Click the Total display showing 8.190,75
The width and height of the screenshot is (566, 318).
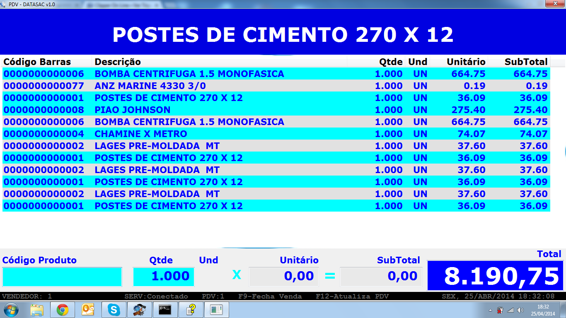pyautogui.click(x=496, y=276)
